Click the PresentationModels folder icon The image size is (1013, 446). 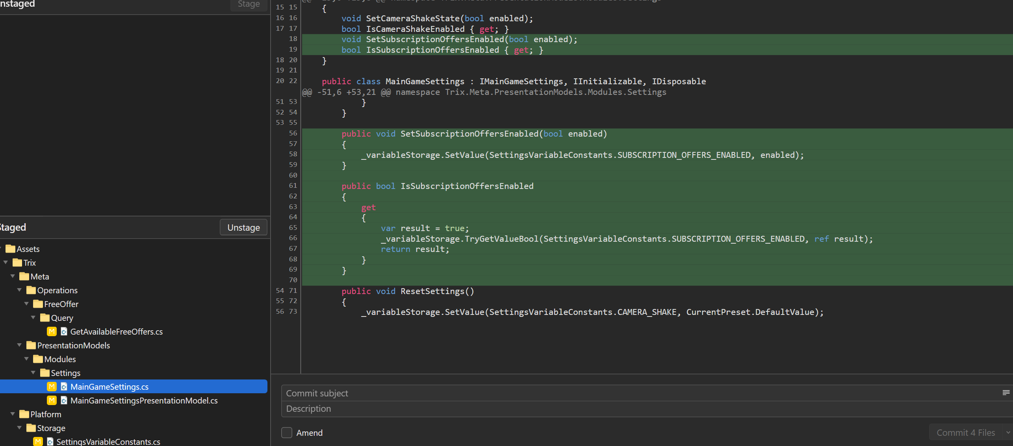(x=31, y=345)
